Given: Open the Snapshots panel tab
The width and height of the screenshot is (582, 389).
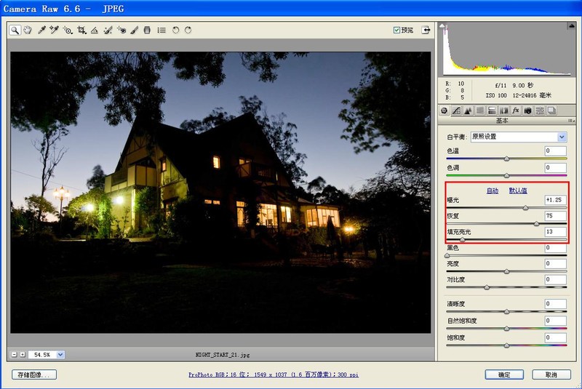Looking at the screenshot, I should (x=551, y=111).
